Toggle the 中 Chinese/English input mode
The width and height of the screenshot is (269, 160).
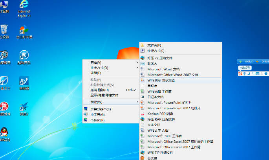tap(245, 74)
